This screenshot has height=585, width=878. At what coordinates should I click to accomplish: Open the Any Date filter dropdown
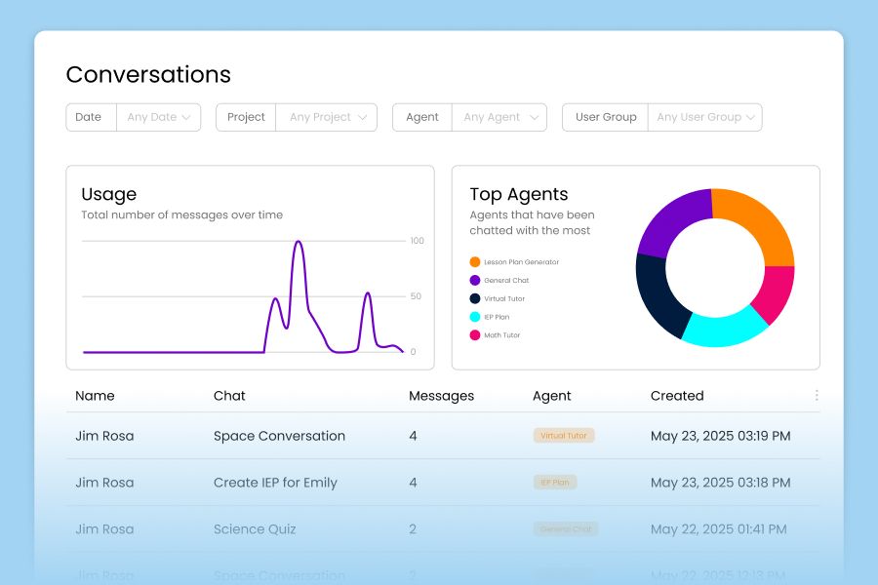159,117
